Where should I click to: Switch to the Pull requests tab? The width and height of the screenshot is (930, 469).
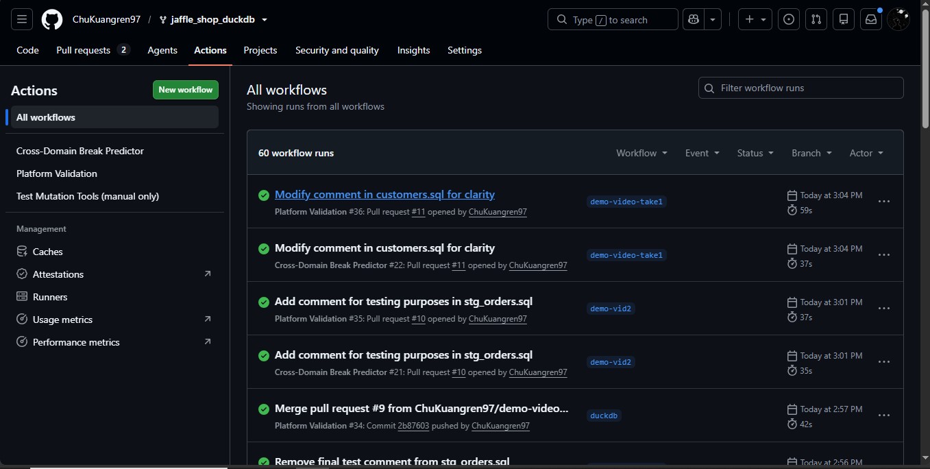[x=93, y=50]
